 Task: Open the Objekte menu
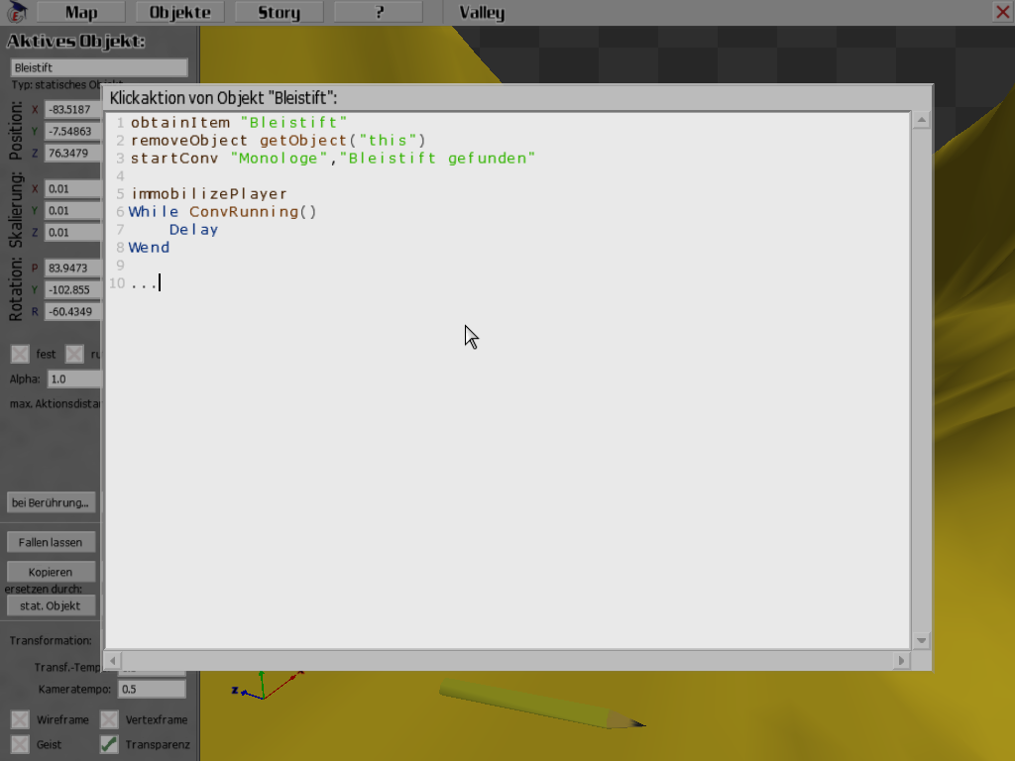(179, 13)
